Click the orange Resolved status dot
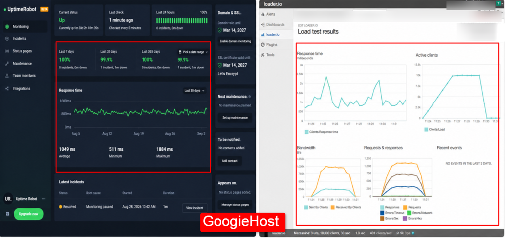Viewport: 505px width, 238px height. 60,207
